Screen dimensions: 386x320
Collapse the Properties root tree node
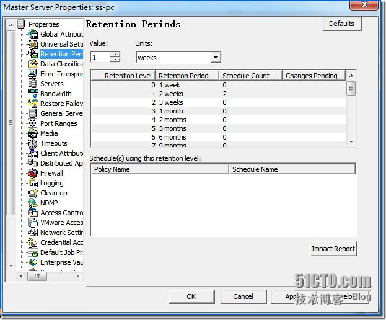click(12, 25)
